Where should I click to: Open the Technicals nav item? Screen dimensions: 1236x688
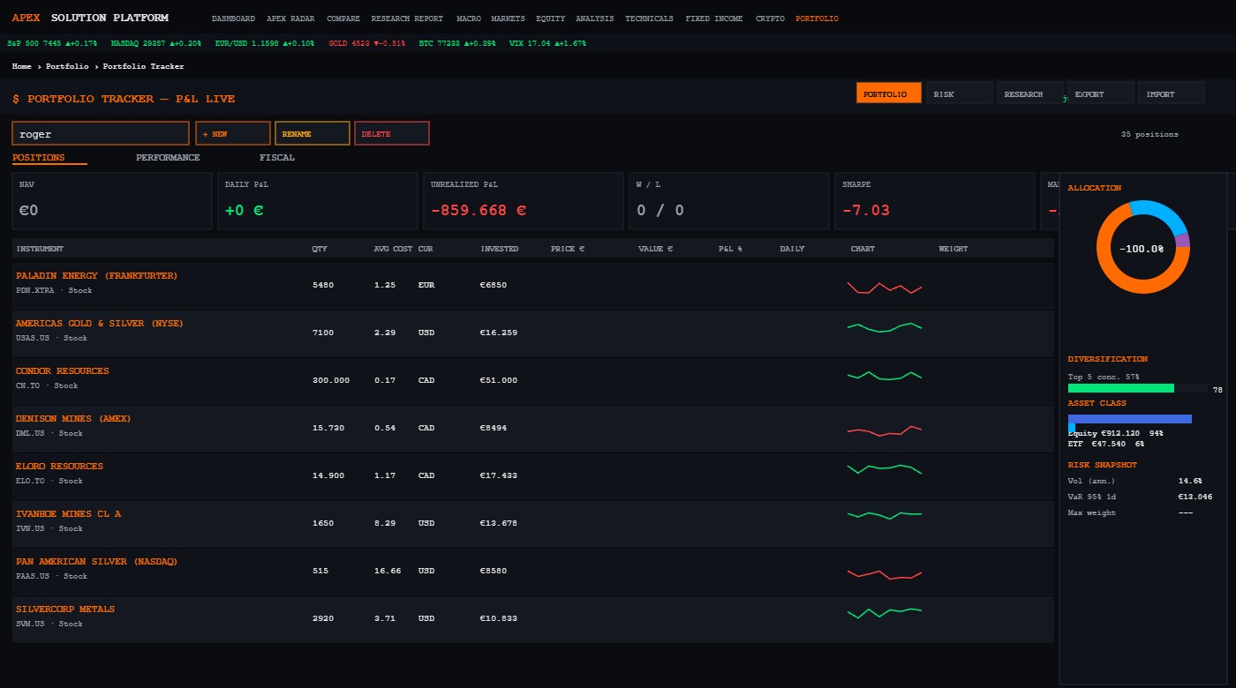(649, 19)
